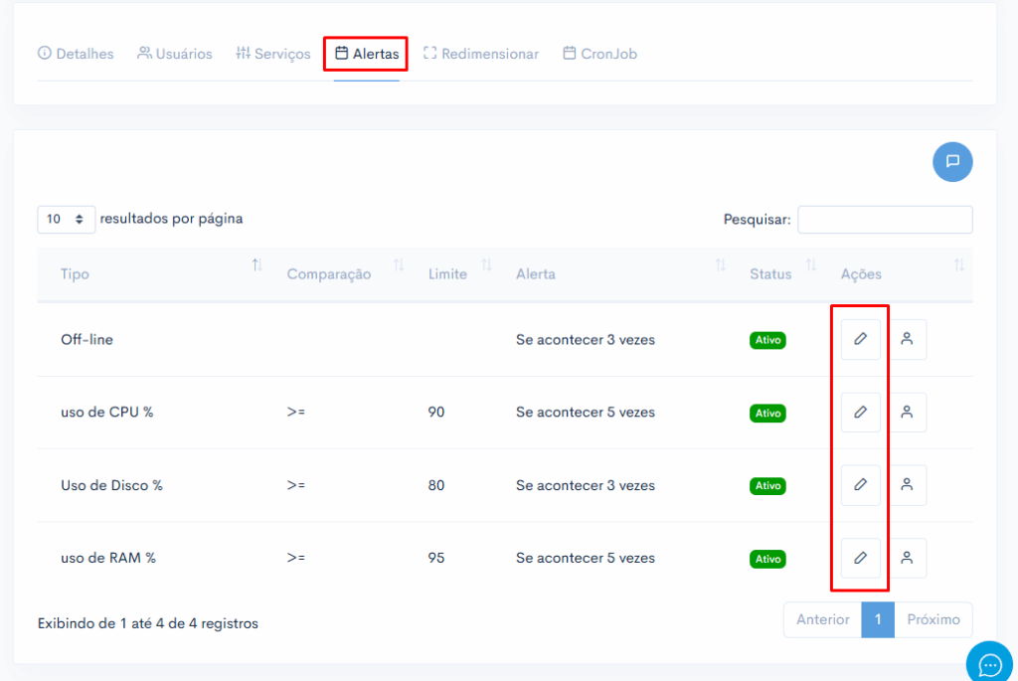Open user icon for uso de RAM %
Image resolution: width=1018 pixels, height=681 pixels.
[907, 558]
